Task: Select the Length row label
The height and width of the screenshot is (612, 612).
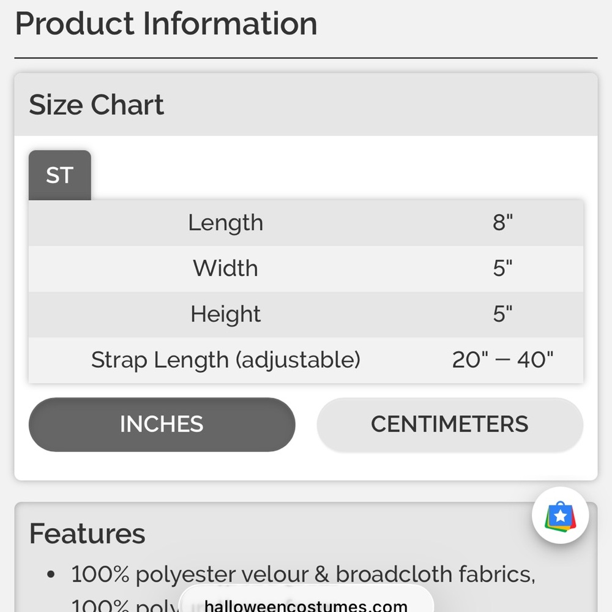Action: click(x=226, y=223)
